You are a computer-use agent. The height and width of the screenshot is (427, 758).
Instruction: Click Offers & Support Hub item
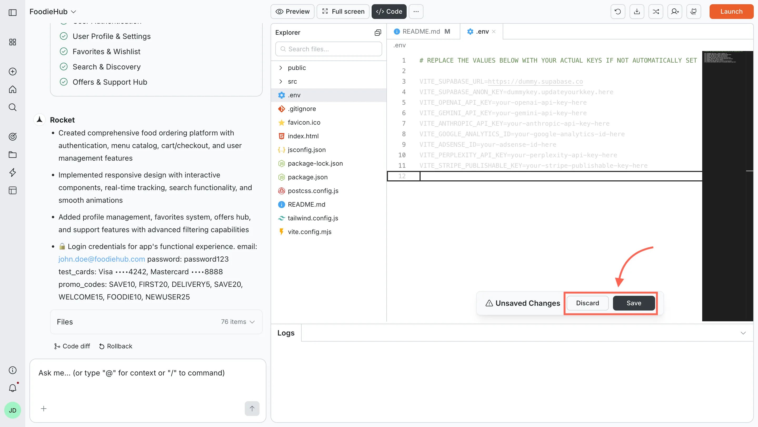110,82
